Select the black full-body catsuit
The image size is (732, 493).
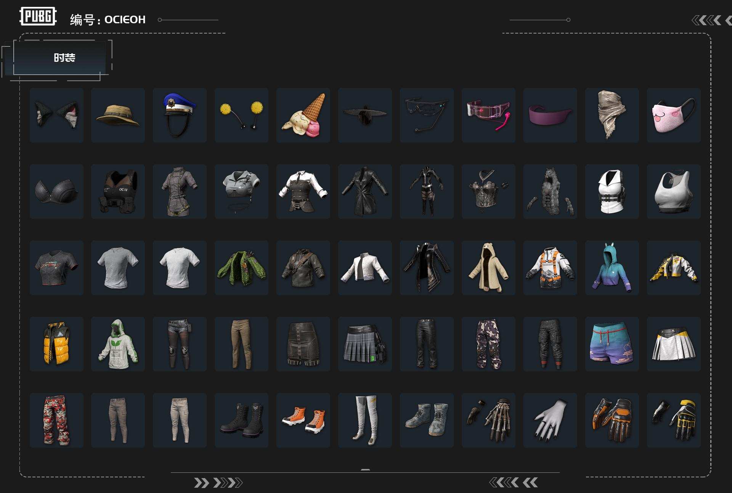coord(427,191)
